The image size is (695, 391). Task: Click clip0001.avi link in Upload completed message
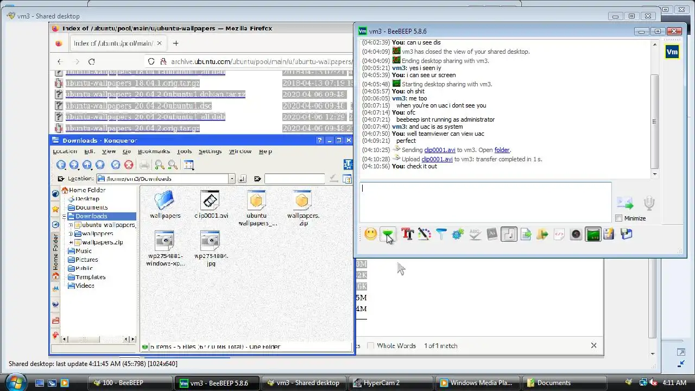437,159
